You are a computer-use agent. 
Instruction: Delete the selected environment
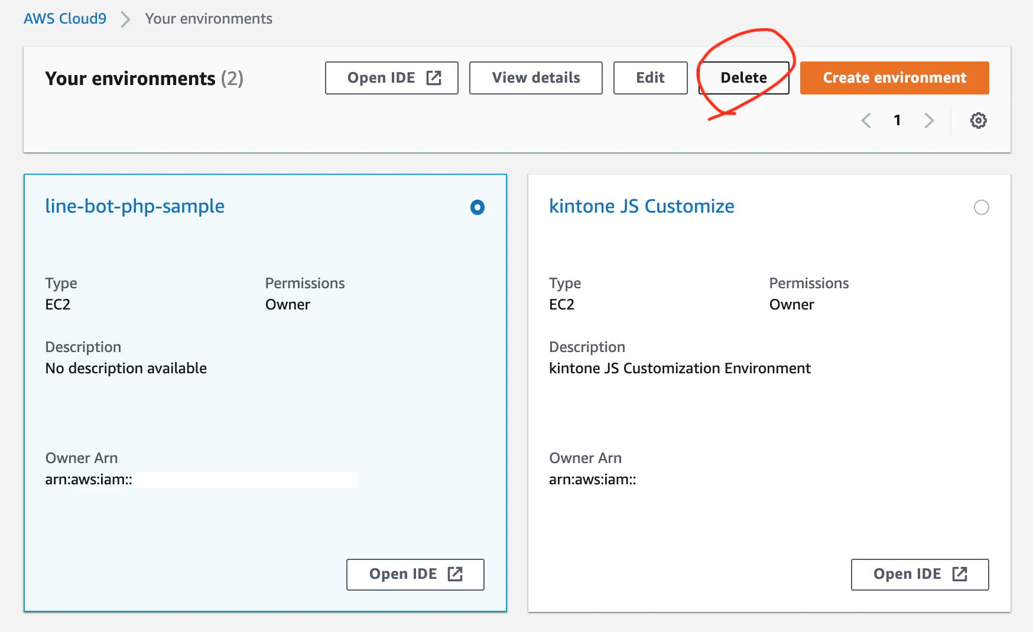(x=744, y=78)
